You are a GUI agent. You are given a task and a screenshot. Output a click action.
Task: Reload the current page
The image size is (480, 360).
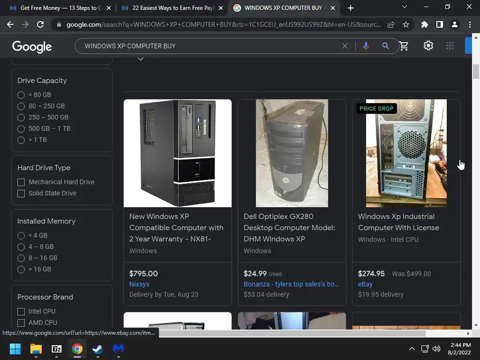40,24
